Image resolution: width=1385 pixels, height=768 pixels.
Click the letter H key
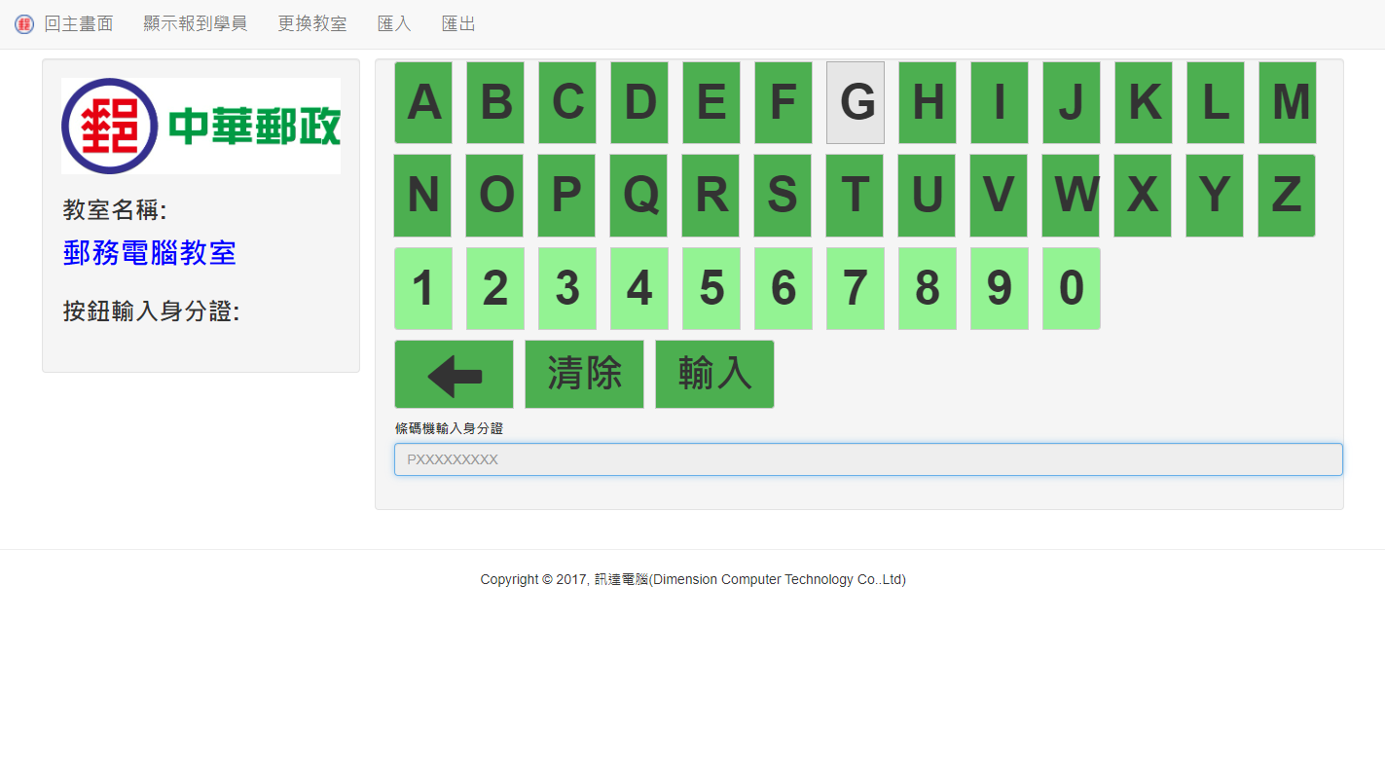click(928, 103)
